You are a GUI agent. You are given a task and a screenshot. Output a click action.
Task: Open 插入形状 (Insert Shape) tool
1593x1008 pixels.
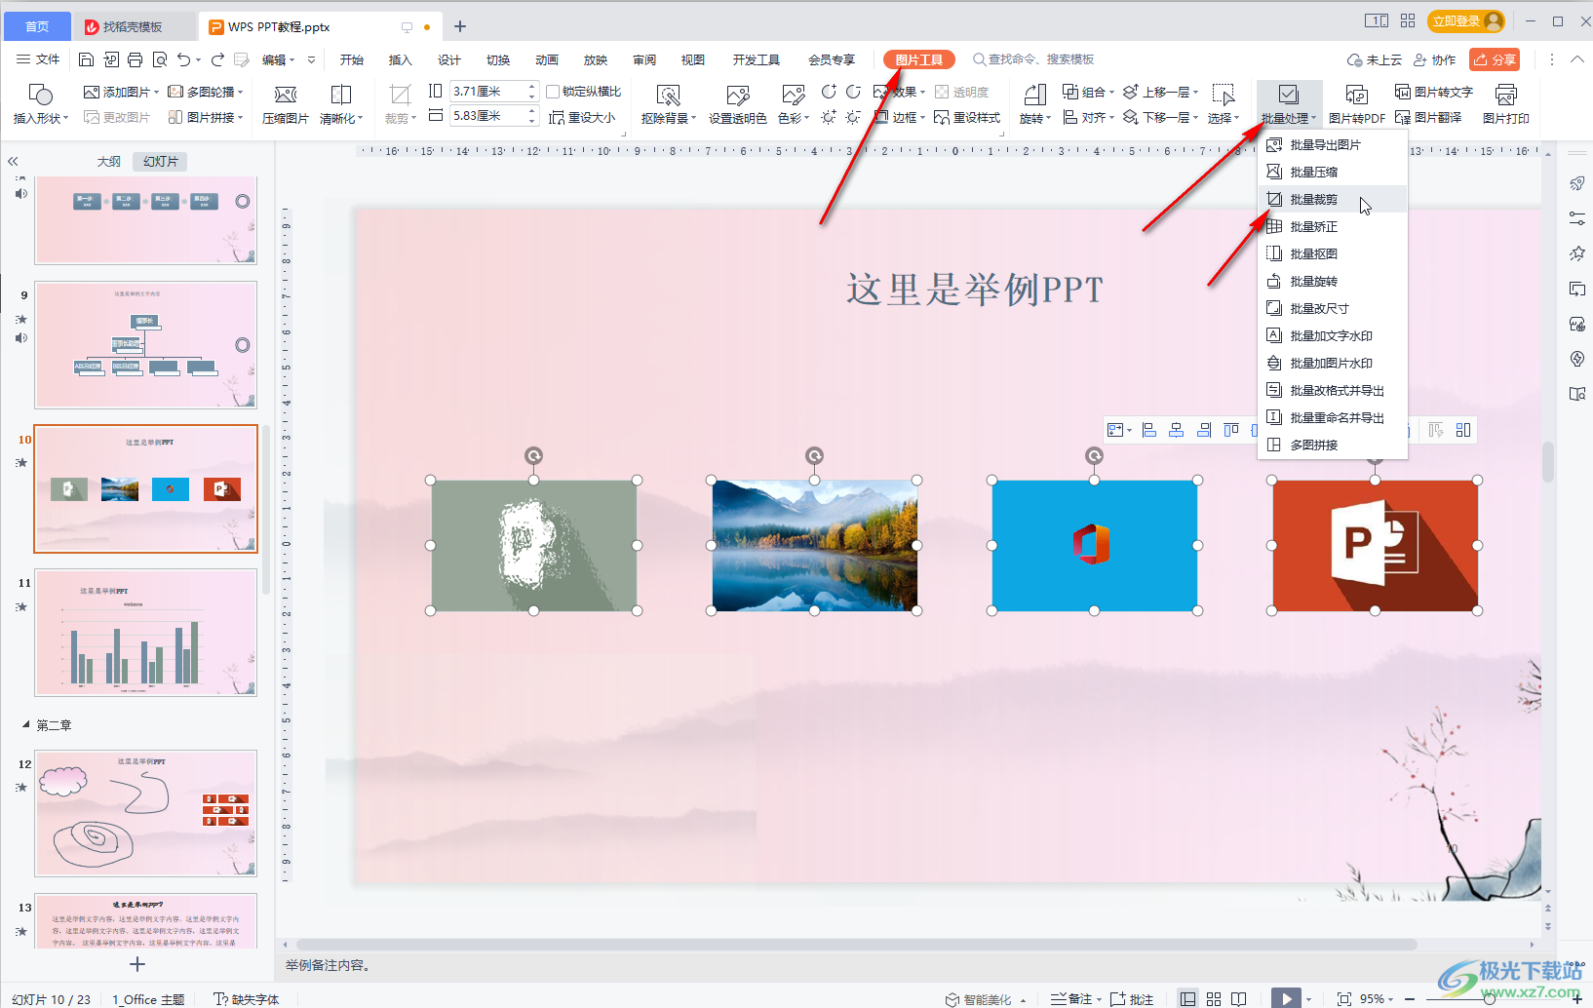[x=41, y=103]
